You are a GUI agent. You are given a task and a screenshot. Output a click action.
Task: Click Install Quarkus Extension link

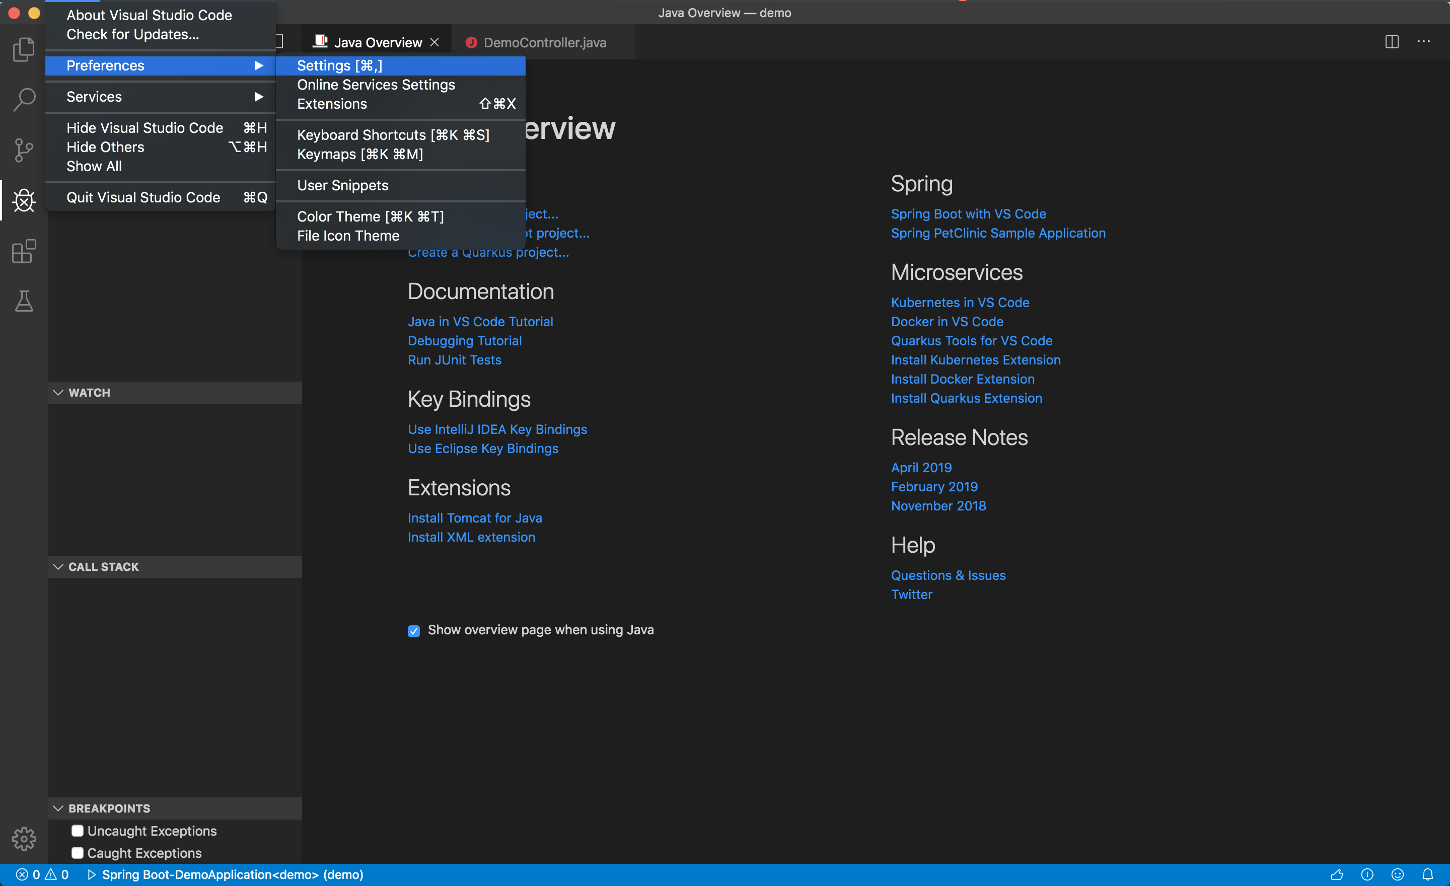point(966,398)
